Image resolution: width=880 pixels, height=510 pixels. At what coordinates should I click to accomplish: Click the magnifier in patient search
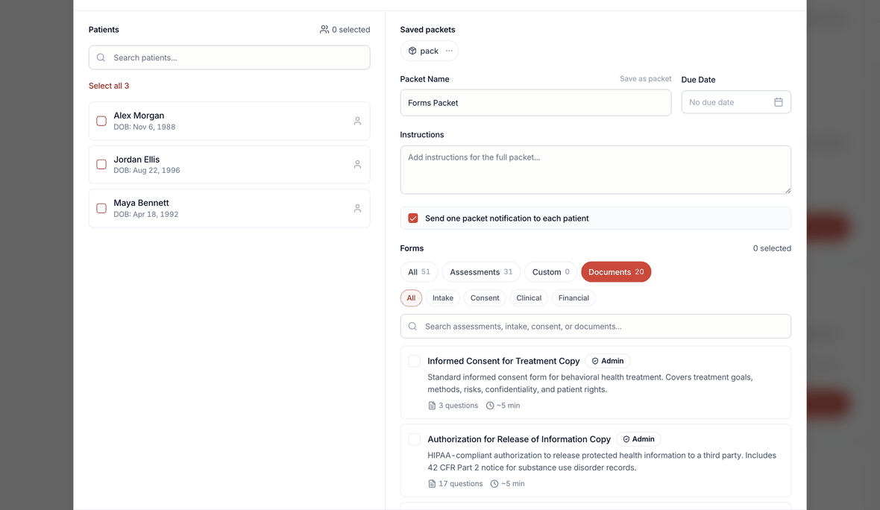pos(101,58)
